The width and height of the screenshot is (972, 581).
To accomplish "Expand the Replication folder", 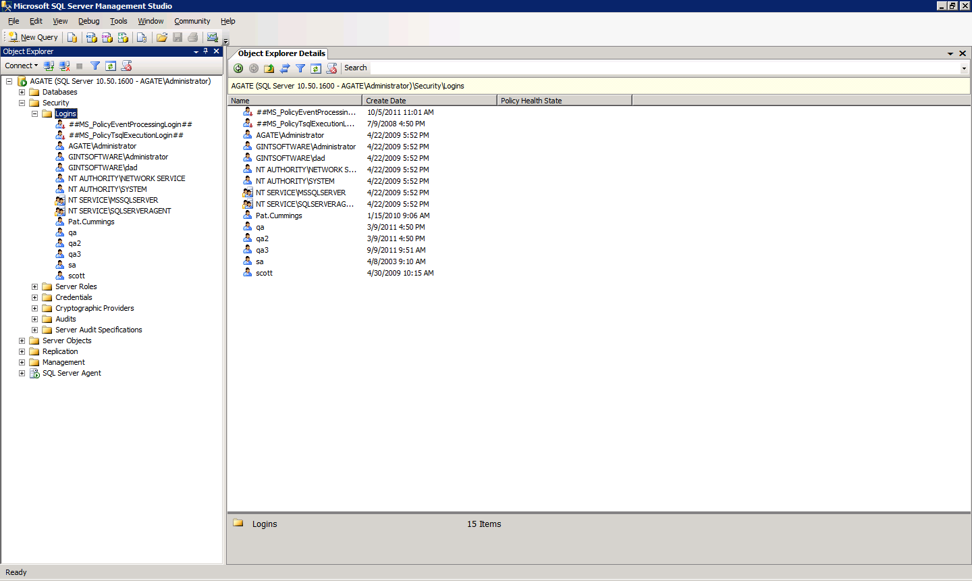I will click(22, 351).
